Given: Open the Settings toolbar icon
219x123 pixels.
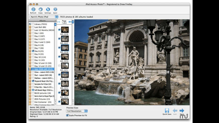Looking at the screenshot, I should [x=48, y=9].
